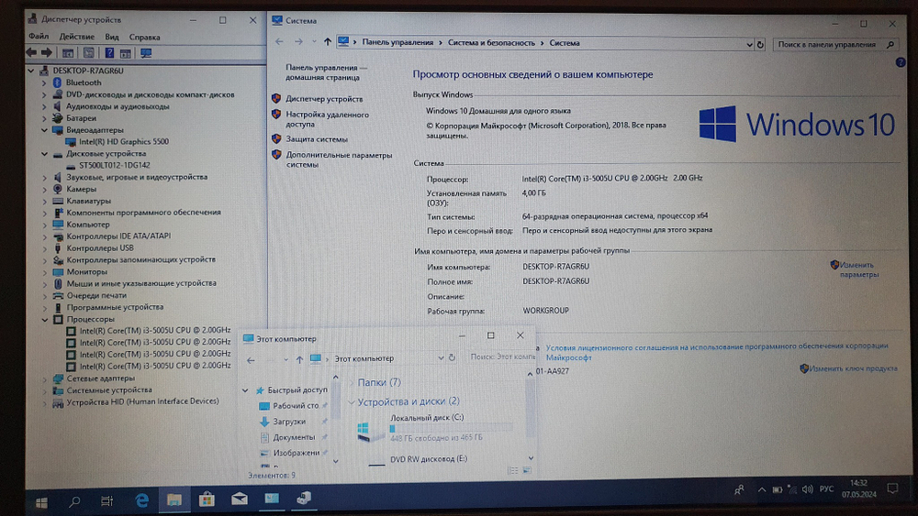Click Панель управления breadcrumb in address bar

tap(397, 42)
